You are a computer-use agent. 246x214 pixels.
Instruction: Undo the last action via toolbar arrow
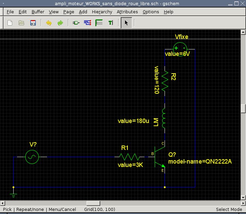click(x=49, y=23)
